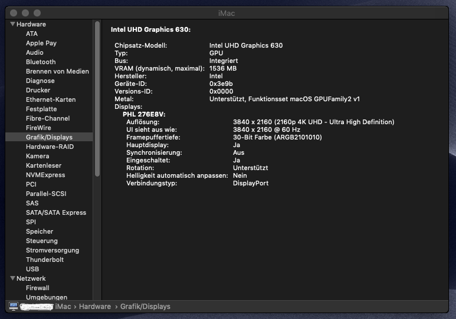The image size is (456, 319).
Task: Click Hardware in the path bar
Action: 95,307
